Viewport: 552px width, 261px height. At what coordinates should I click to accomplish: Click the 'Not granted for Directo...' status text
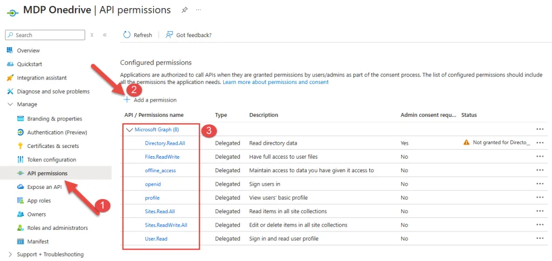(501, 143)
